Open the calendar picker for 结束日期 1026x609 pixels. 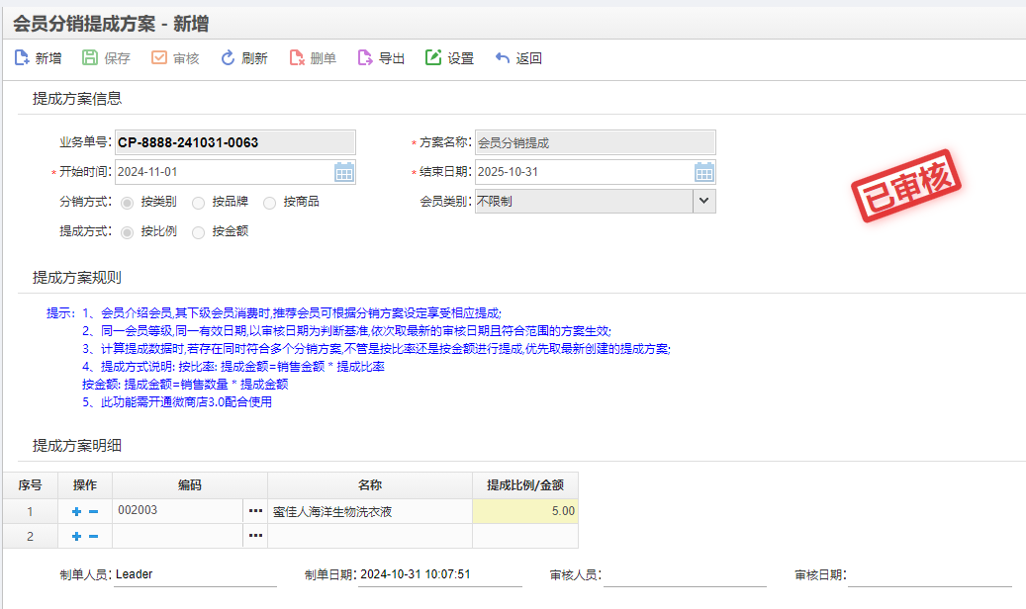point(704,172)
